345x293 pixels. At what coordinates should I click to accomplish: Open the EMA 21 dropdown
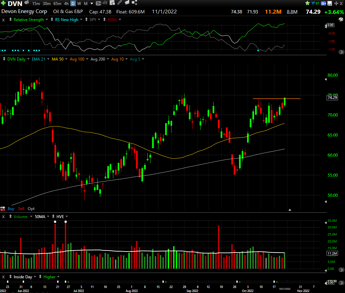coord(48,59)
